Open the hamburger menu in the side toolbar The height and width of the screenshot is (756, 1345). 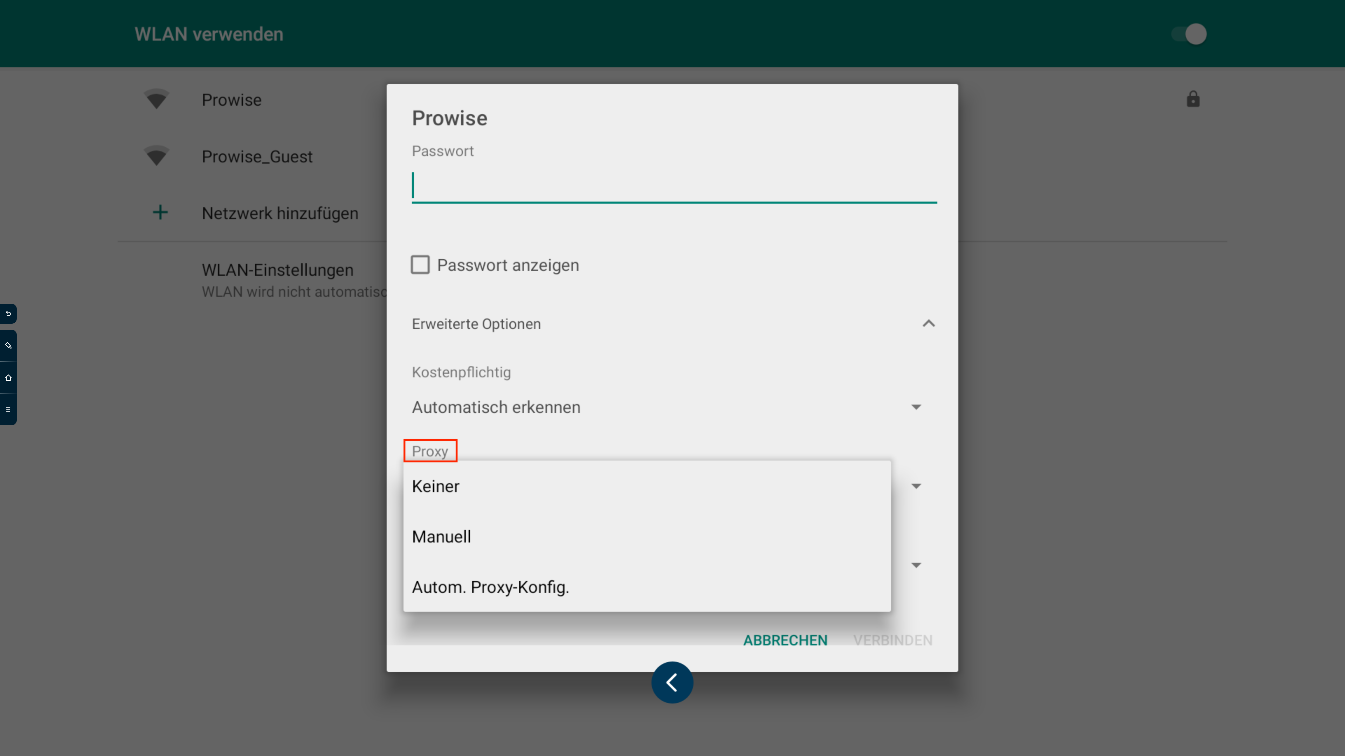(x=8, y=409)
